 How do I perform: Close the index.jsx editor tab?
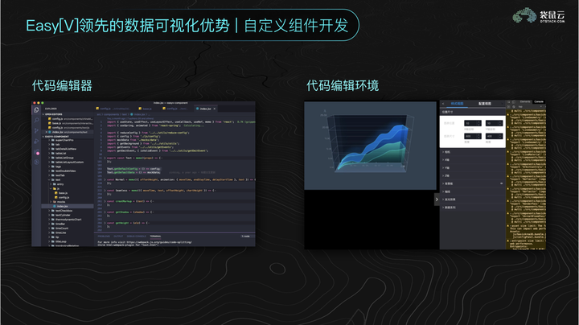coord(215,109)
